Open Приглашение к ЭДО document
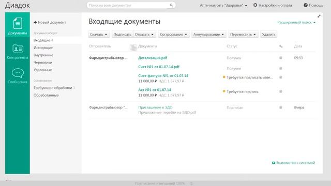The image size is (331, 186). point(155,107)
